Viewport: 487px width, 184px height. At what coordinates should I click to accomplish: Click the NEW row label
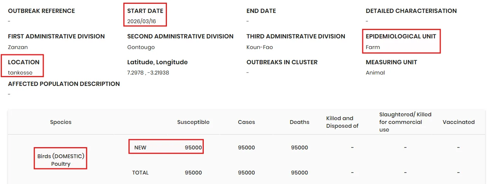(x=140, y=148)
